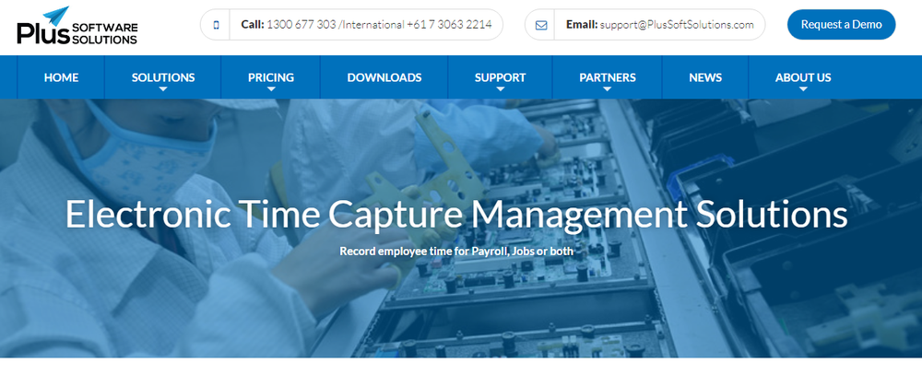
Task: Click the envelope icon beside Email
Action: tap(541, 25)
